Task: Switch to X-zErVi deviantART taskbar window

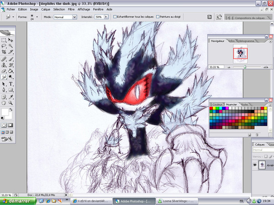Action: tap(91, 201)
